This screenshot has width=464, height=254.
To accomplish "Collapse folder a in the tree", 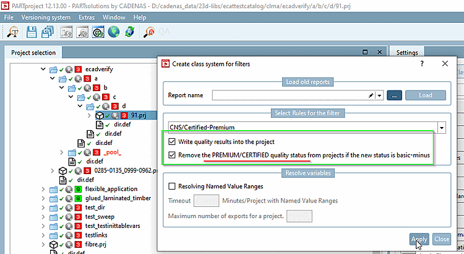I will tap(53, 78).
